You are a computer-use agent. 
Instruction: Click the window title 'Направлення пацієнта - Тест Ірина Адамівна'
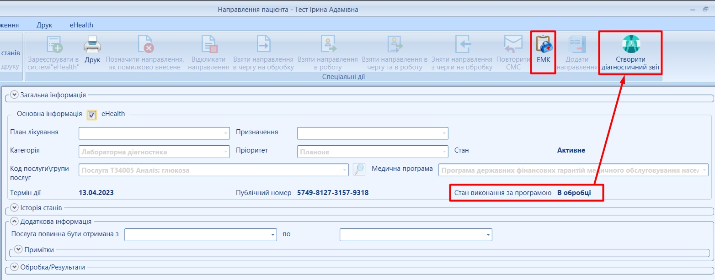tap(288, 10)
